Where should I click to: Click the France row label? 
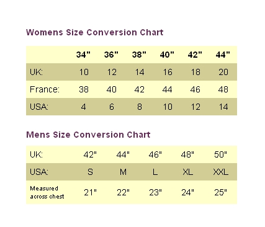[45, 89]
